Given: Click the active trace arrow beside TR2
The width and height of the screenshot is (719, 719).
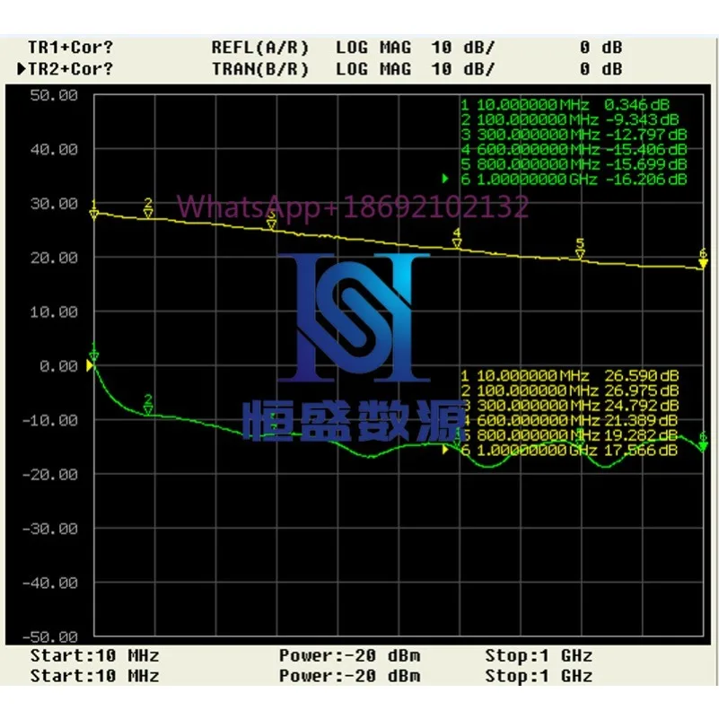Looking at the screenshot, I should coord(21,69).
